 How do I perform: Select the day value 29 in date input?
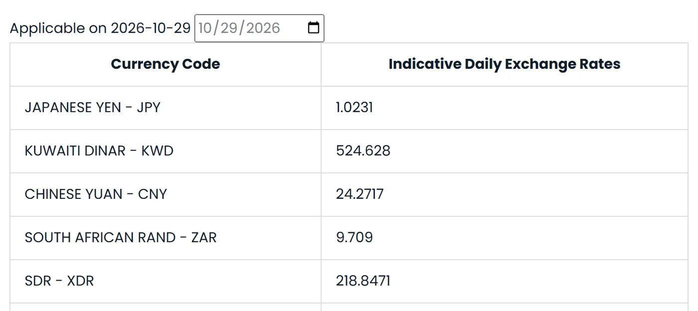tap(229, 28)
